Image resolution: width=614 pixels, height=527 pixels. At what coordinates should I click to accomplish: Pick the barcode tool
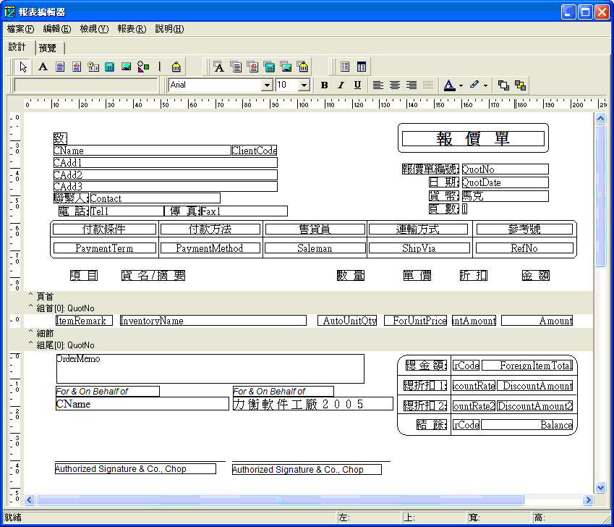pyautogui.click(x=176, y=67)
